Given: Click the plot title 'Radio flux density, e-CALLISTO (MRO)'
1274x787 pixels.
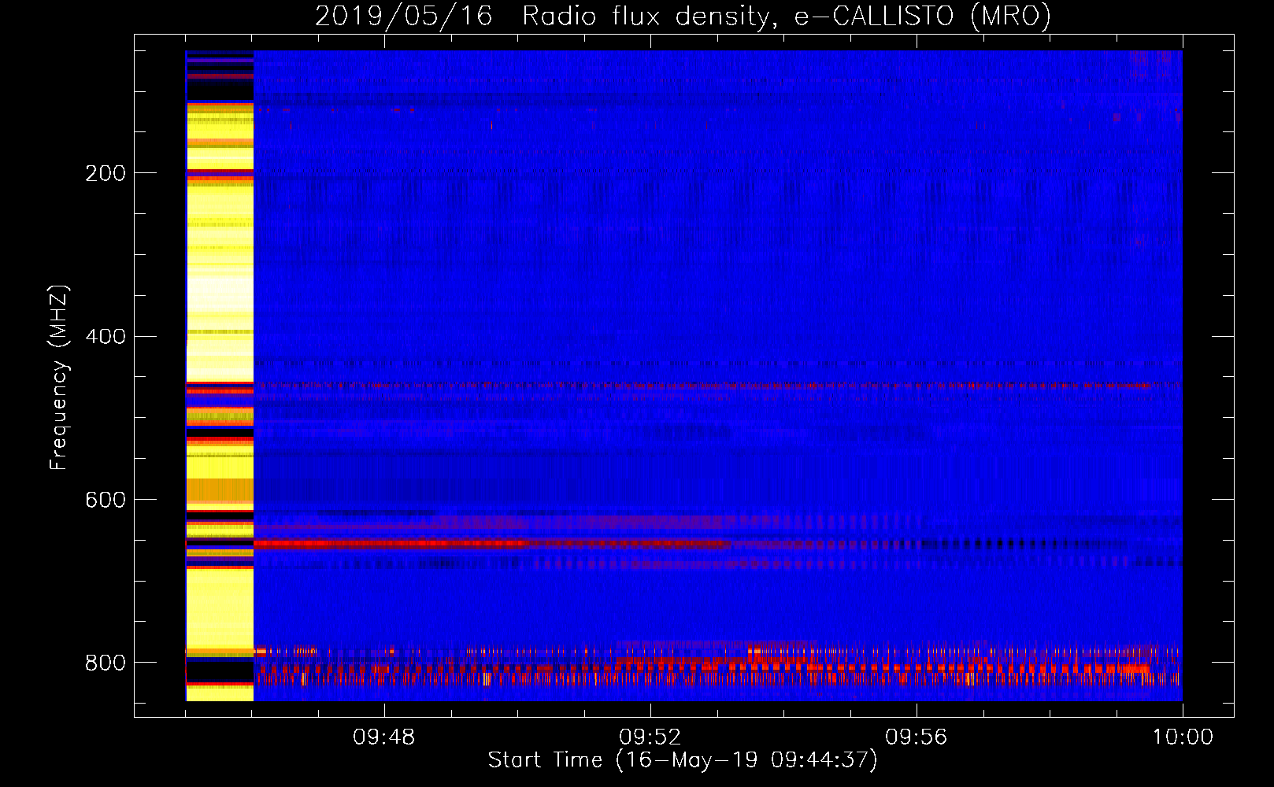Looking at the screenshot, I should 787,16.
